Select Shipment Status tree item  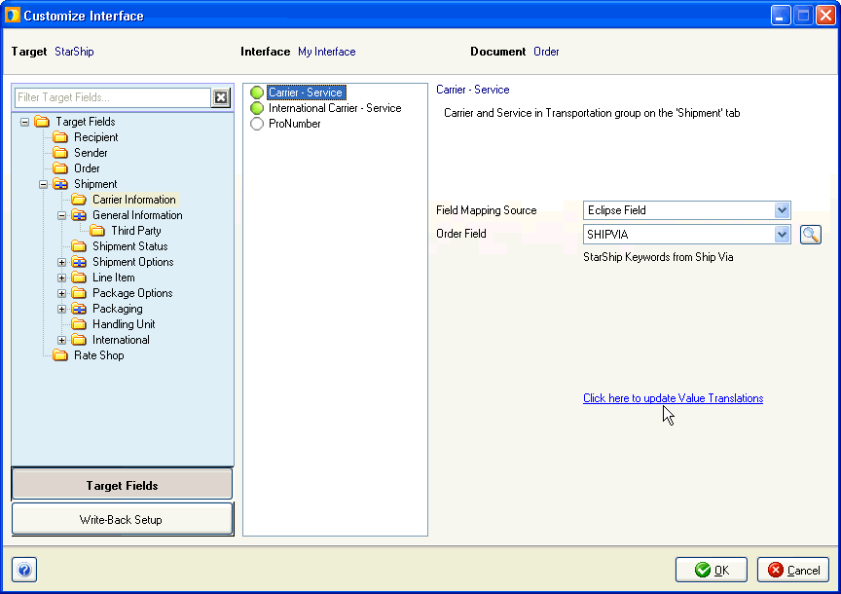click(130, 246)
